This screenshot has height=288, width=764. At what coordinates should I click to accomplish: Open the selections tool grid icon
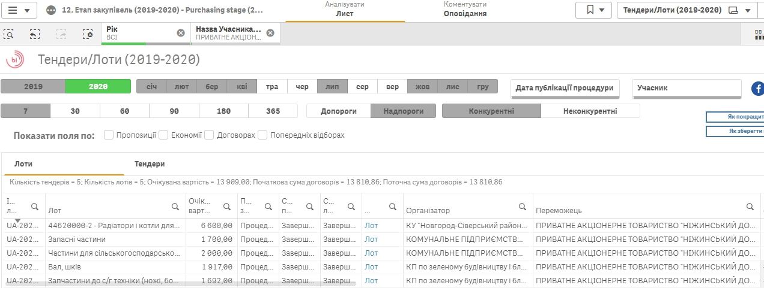point(759,34)
